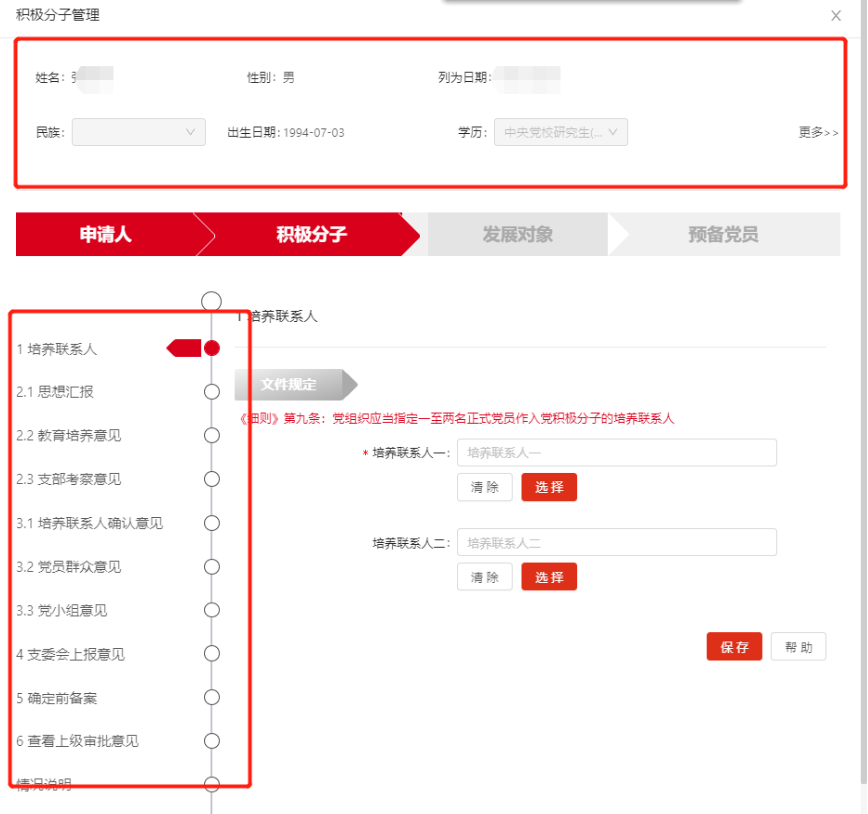Open the 民族 dropdown

pos(138,132)
